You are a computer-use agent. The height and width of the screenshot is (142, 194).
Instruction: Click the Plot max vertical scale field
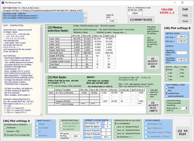point(182,37)
